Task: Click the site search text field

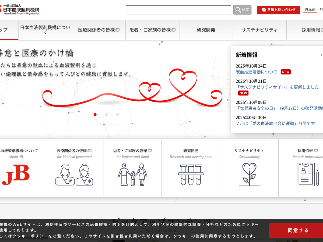Action: tap(178, 10)
